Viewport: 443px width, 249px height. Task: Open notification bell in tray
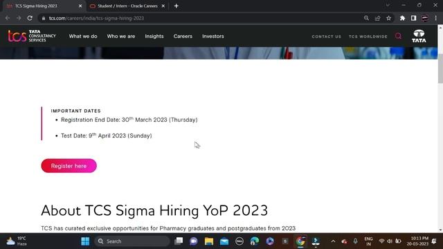[x=434, y=241]
